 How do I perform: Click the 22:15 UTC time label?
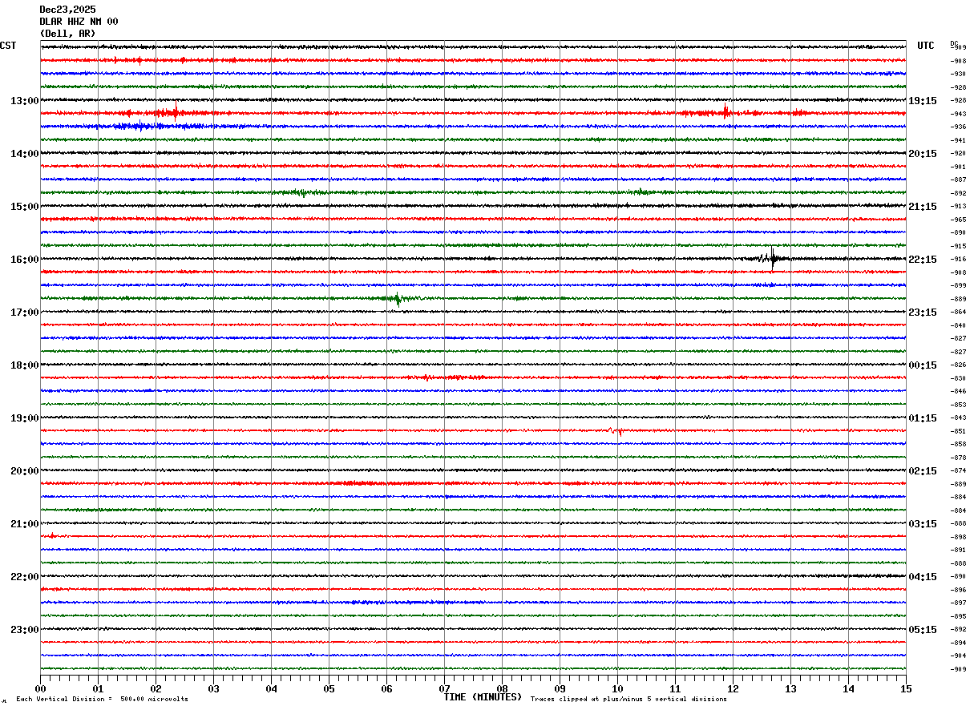(923, 259)
